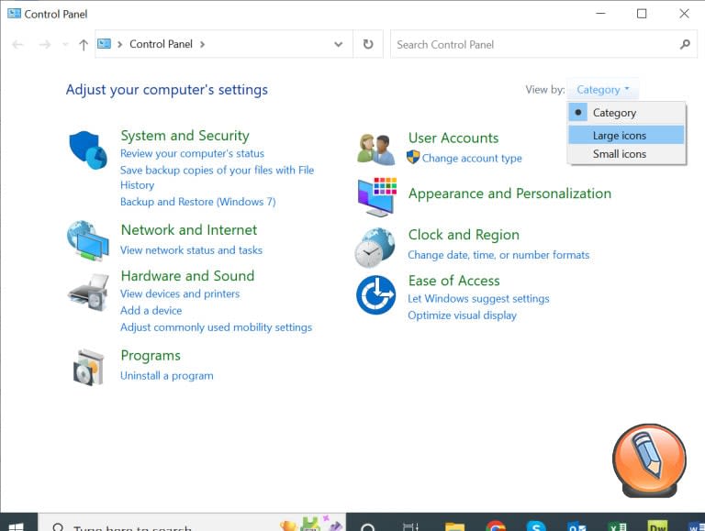
Task: Click the refresh button beside the address bar
Action: point(368,44)
